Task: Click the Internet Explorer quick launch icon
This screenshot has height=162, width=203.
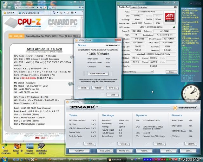Action: click(x=21, y=160)
